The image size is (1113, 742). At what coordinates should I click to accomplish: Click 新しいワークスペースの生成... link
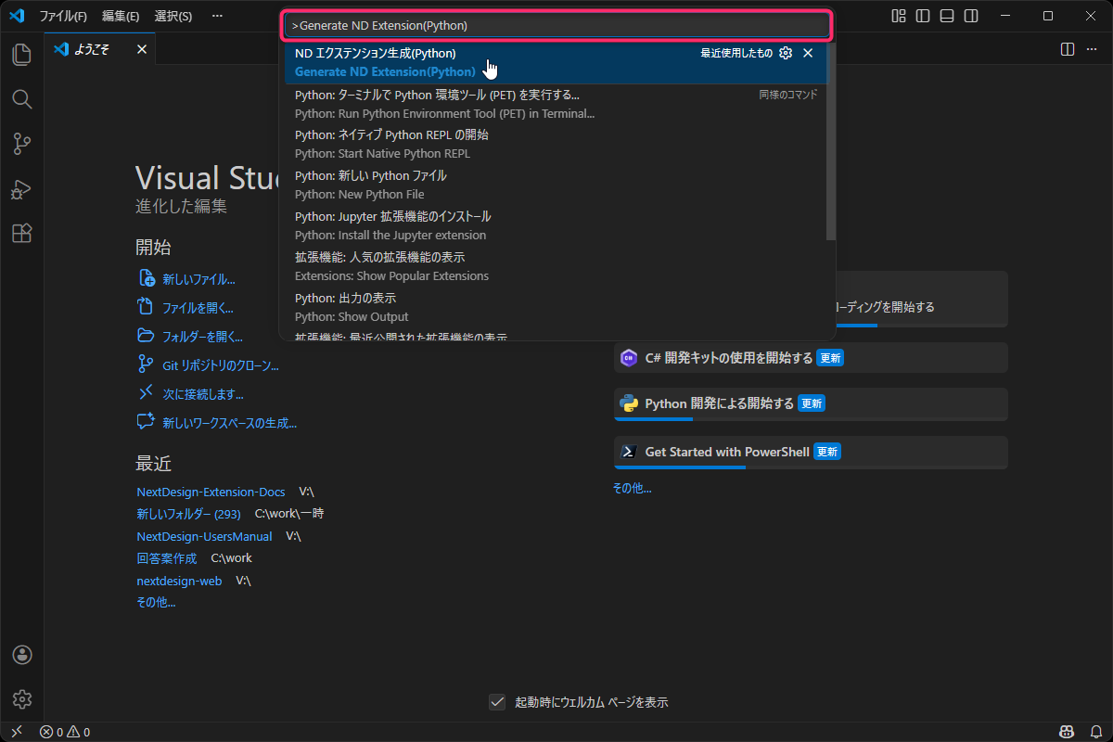pos(229,423)
